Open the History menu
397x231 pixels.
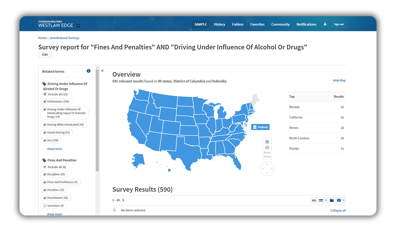coord(219,24)
